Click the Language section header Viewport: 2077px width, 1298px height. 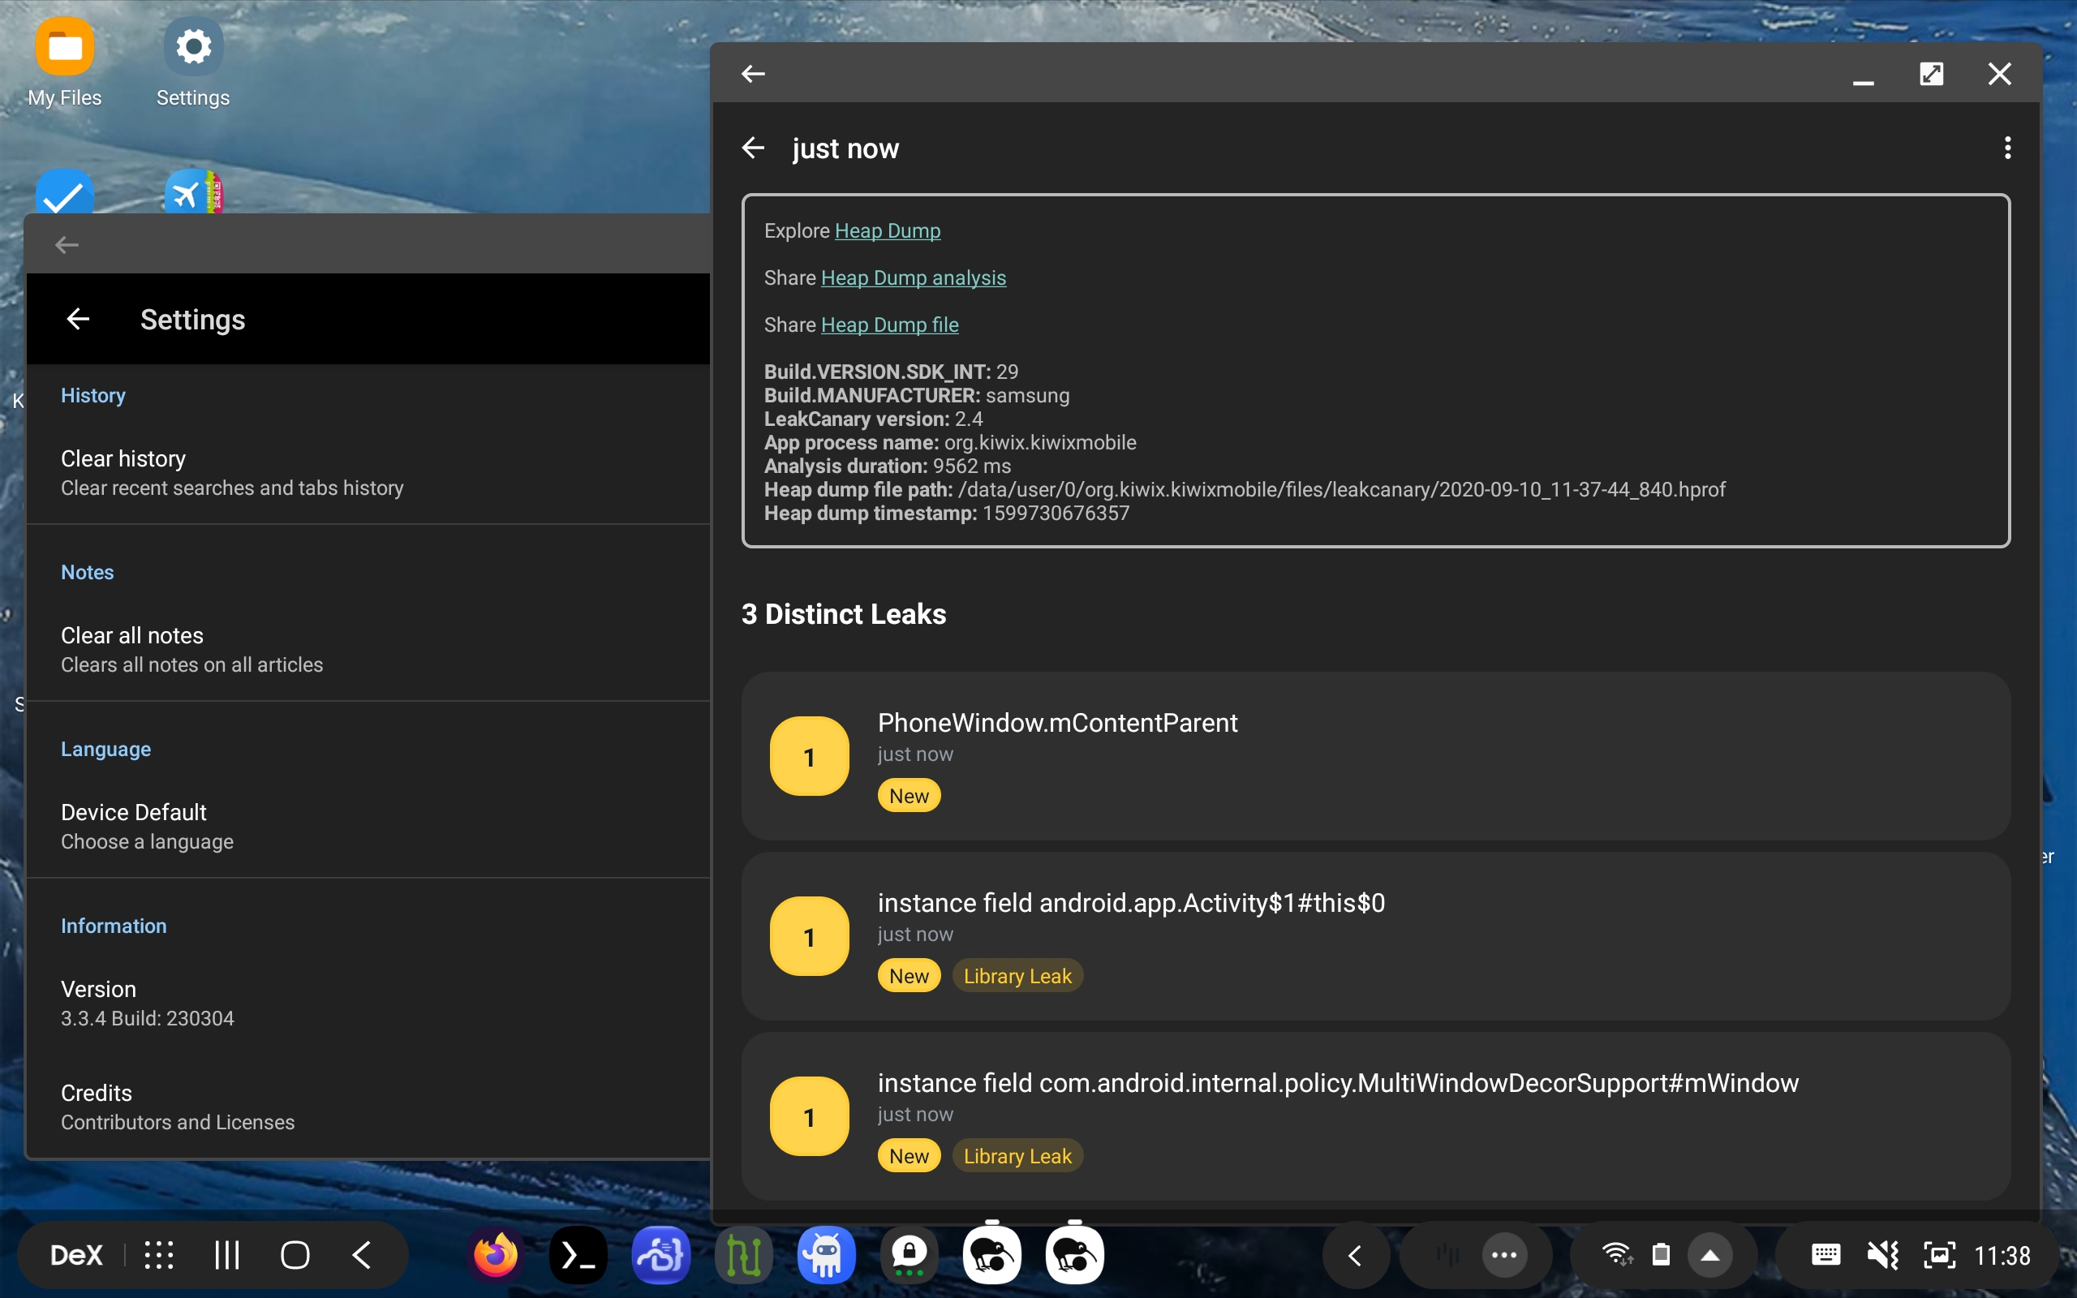click(x=105, y=750)
